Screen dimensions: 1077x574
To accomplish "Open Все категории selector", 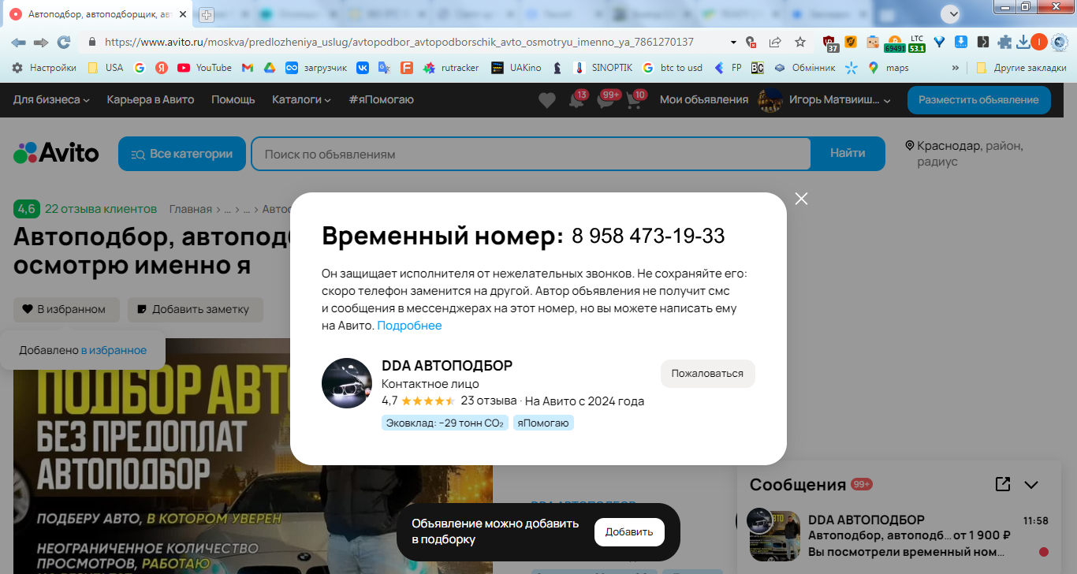I will [x=182, y=154].
